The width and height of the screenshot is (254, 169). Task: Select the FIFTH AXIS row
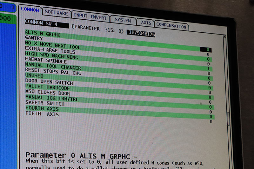point(120,117)
